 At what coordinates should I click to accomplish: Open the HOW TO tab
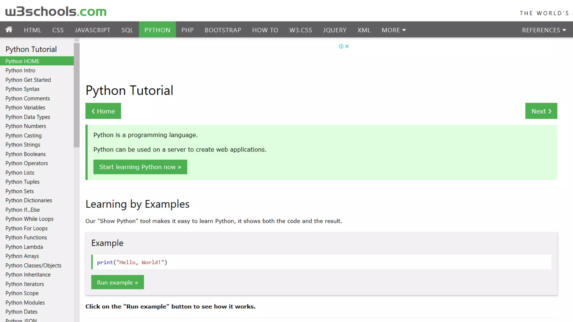click(x=265, y=30)
